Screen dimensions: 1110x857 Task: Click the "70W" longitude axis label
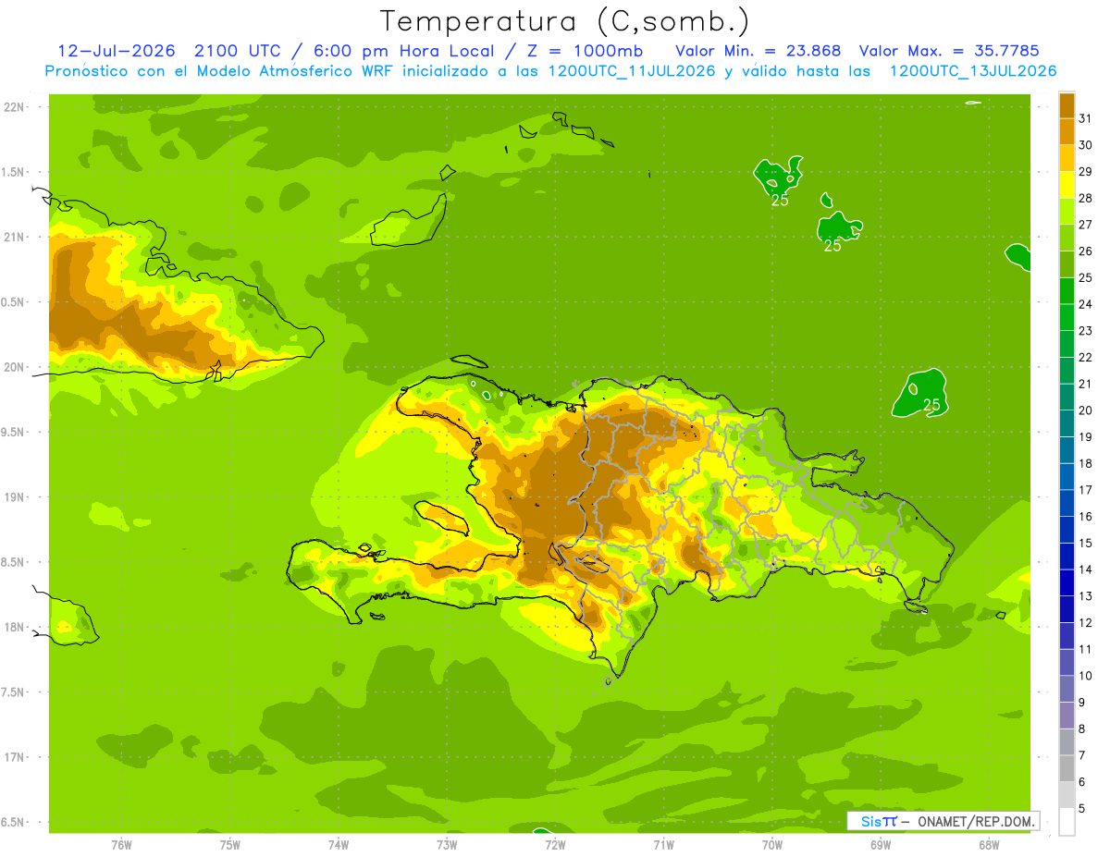[x=772, y=844]
